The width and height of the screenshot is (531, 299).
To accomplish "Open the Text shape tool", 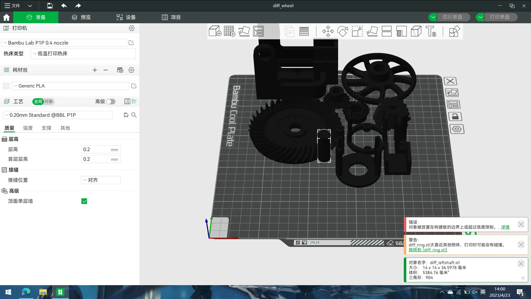I will point(431,31).
